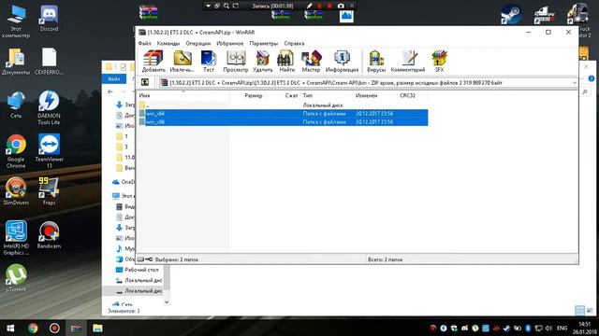Click the magnifier icon in recording bar
Viewport: 599px width, 336px height.
click(226, 6)
